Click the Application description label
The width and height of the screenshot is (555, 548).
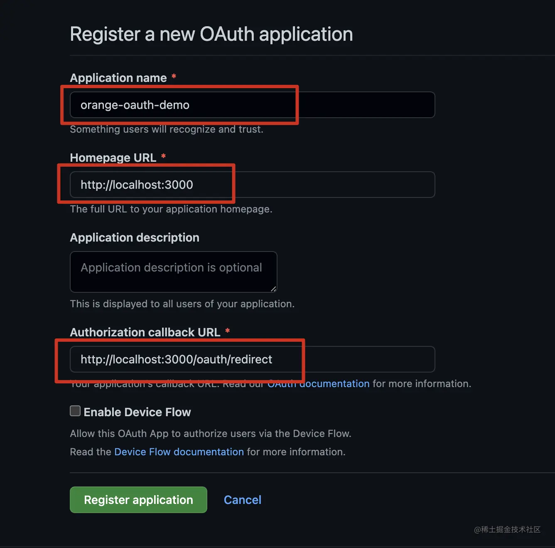tap(135, 237)
